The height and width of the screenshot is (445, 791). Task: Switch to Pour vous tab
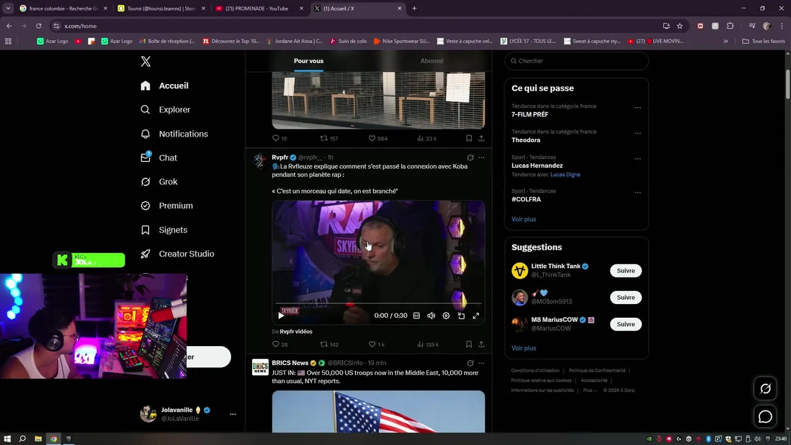pos(308,61)
